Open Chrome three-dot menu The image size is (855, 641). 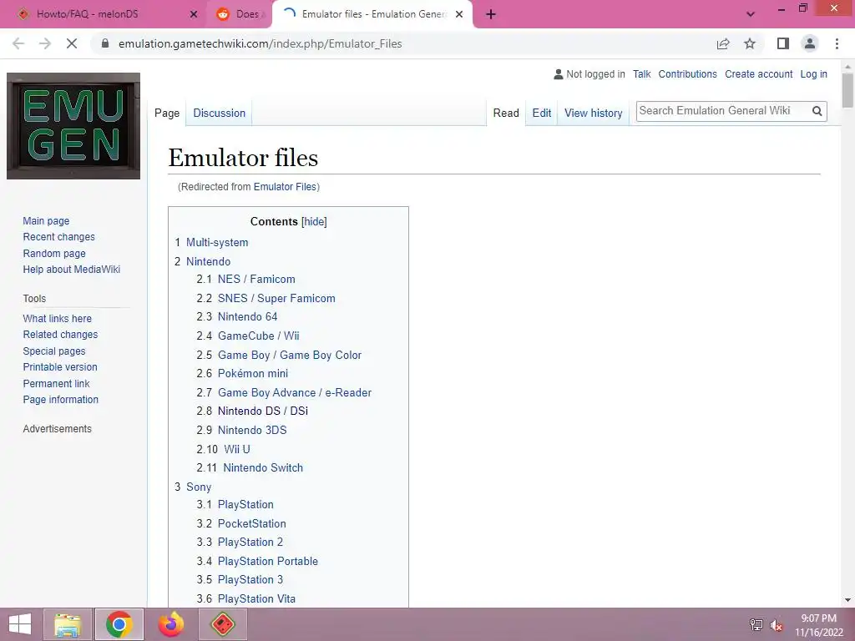tap(837, 43)
